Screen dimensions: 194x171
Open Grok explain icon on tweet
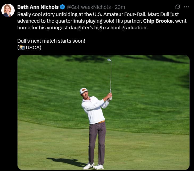point(178,7)
